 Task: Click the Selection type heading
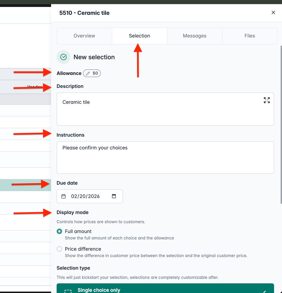(73, 268)
